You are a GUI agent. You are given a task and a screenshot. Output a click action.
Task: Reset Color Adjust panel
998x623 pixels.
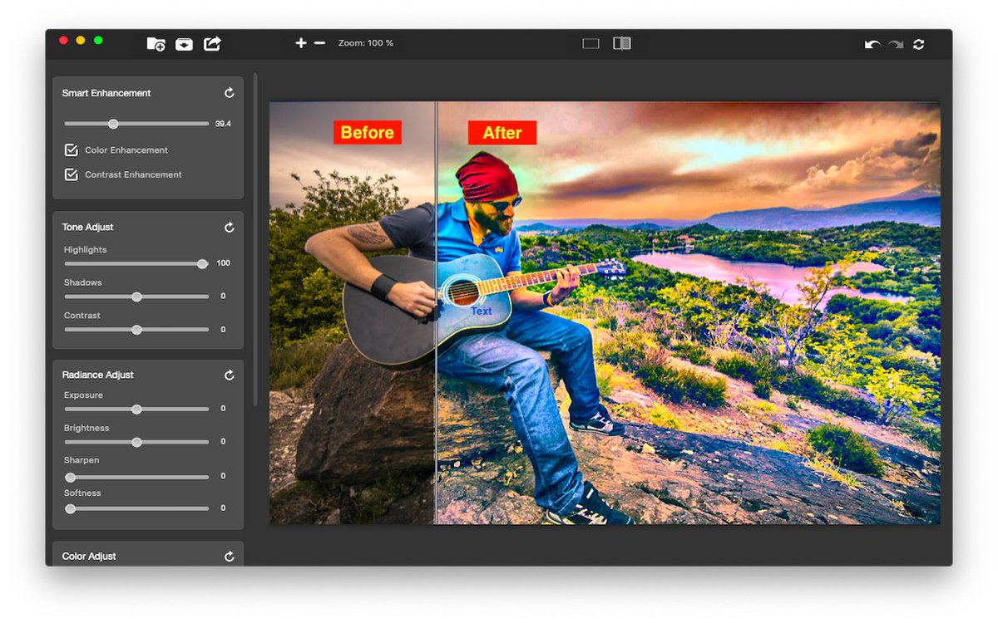click(230, 557)
